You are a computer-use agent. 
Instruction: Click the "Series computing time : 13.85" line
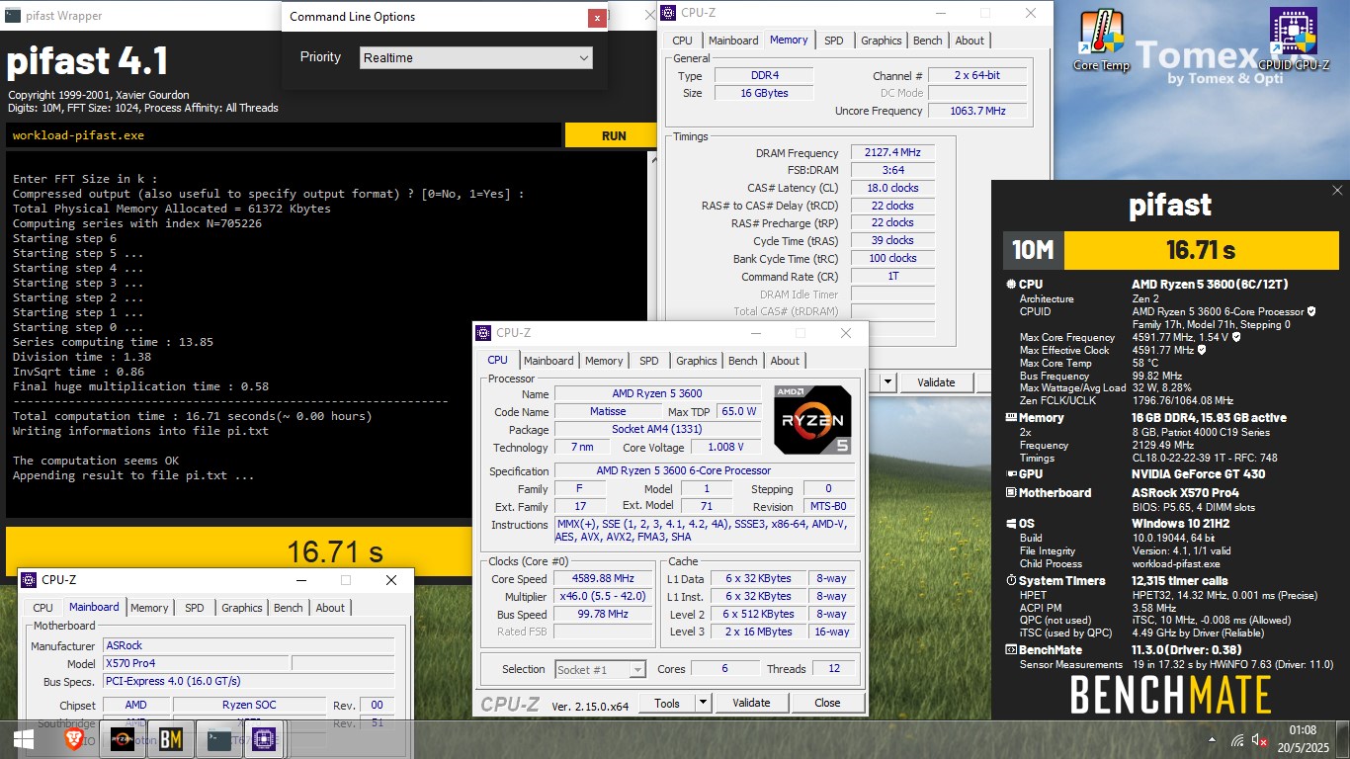click(113, 342)
